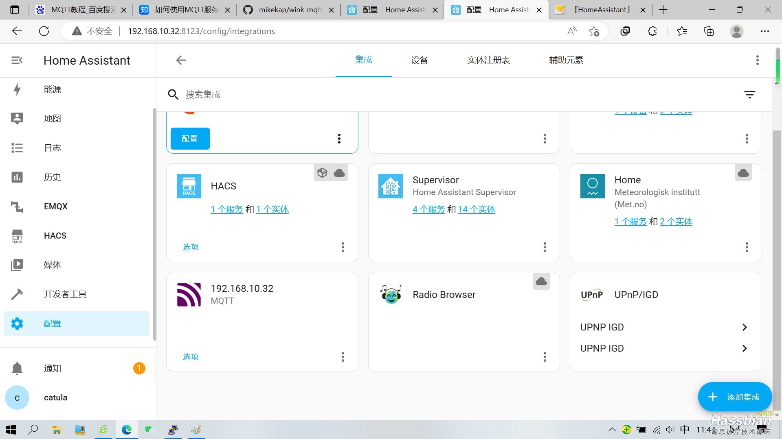The width and height of the screenshot is (782, 439).
Task: Open the 媒体 media panel
Action: (x=77, y=265)
